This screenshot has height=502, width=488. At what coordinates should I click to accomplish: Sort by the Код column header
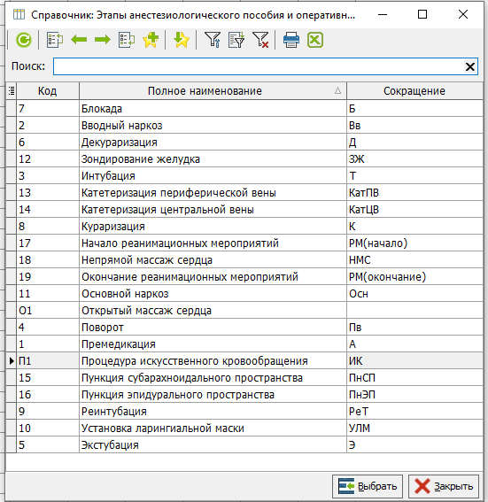click(48, 91)
